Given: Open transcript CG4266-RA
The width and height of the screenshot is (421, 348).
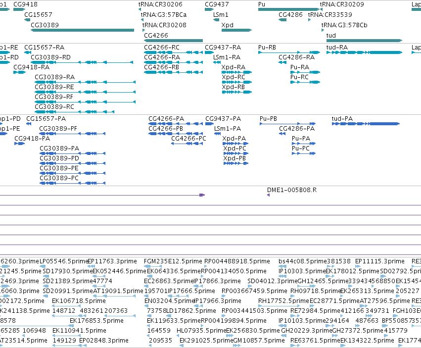Looking at the screenshot, I should pyautogui.click(x=174, y=62).
